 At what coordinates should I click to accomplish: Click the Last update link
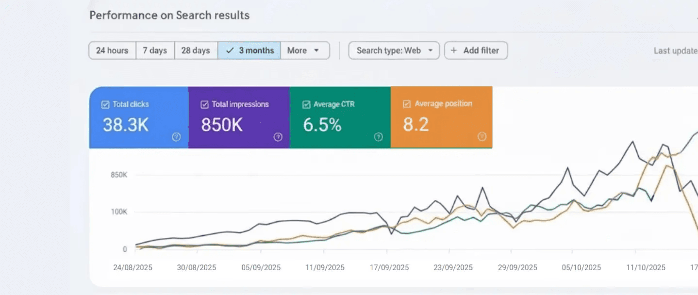click(676, 50)
